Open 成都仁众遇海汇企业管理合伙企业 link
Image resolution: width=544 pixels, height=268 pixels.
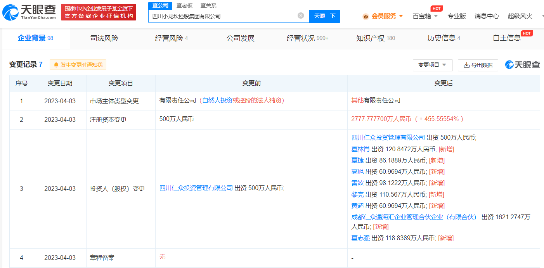[414, 217]
